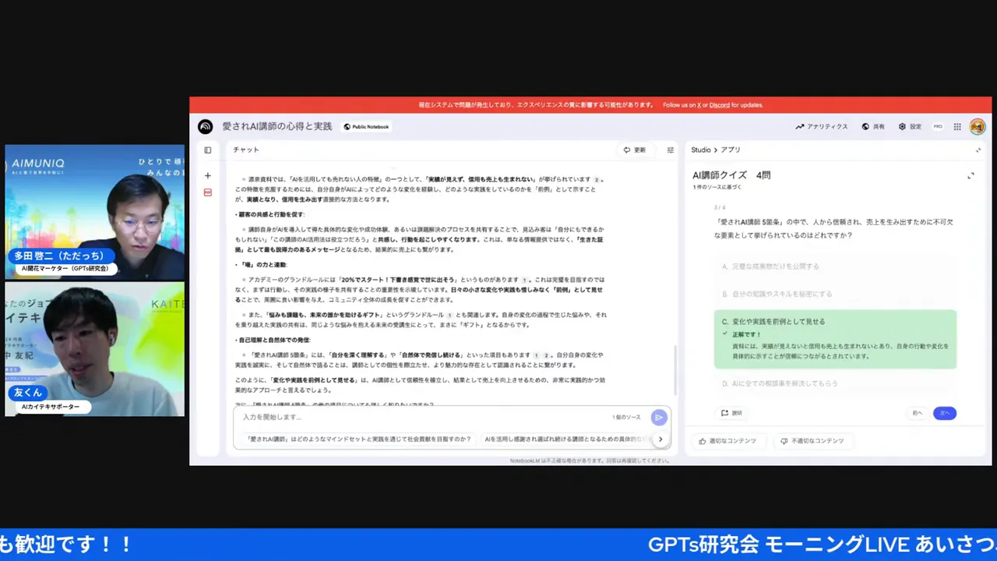
Task: Open the Google apps grid icon
Action: [x=957, y=126]
